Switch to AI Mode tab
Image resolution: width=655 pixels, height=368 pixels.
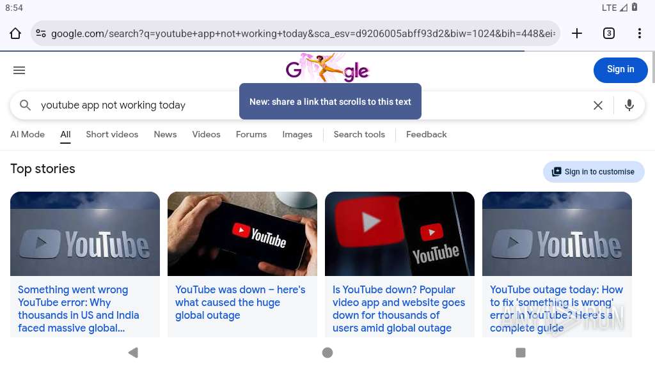click(x=28, y=134)
